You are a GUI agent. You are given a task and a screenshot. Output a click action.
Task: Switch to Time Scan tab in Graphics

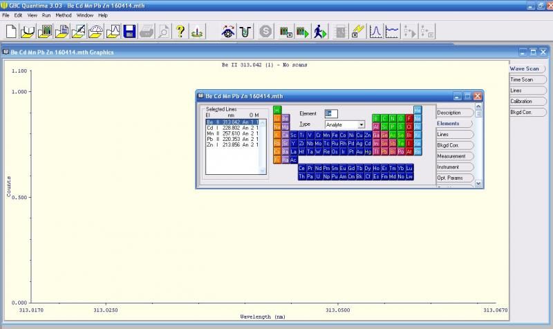527,79
